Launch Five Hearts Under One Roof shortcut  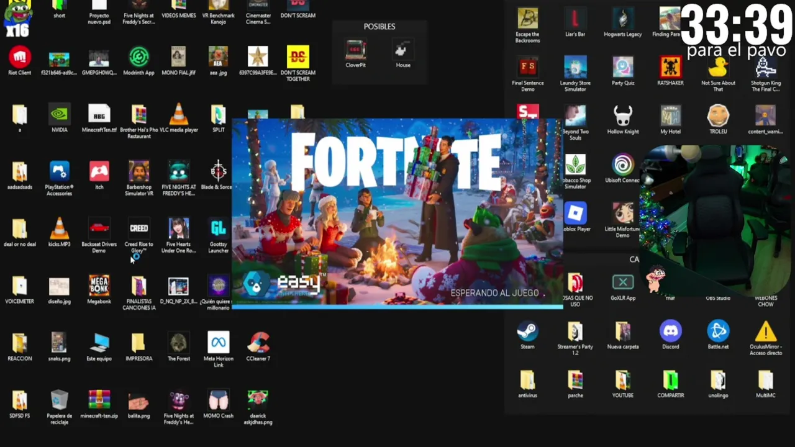(x=178, y=229)
